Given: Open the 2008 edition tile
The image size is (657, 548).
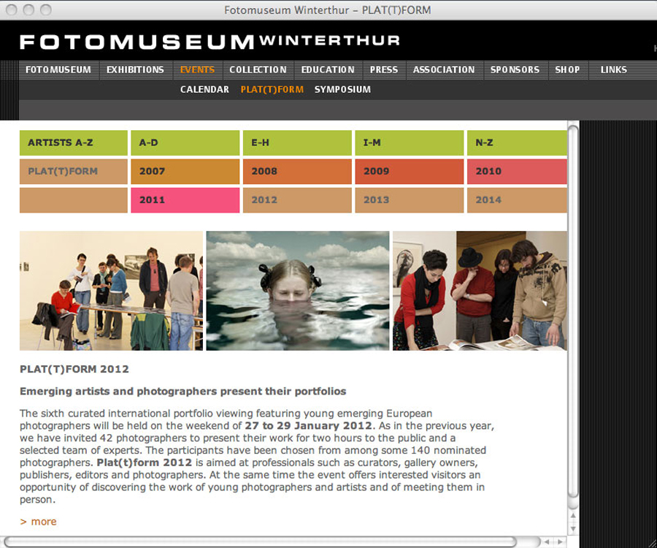Looking at the screenshot, I should 297,171.
